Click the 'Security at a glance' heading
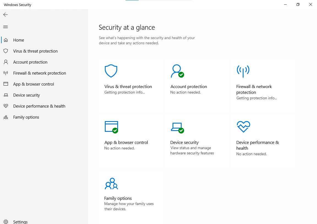 click(127, 28)
